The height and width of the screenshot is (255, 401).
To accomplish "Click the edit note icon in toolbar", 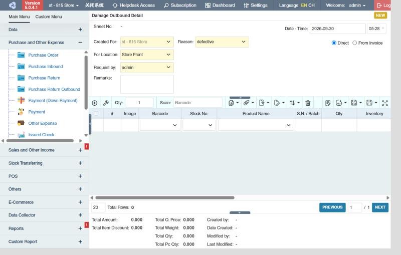I will coord(328,103).
